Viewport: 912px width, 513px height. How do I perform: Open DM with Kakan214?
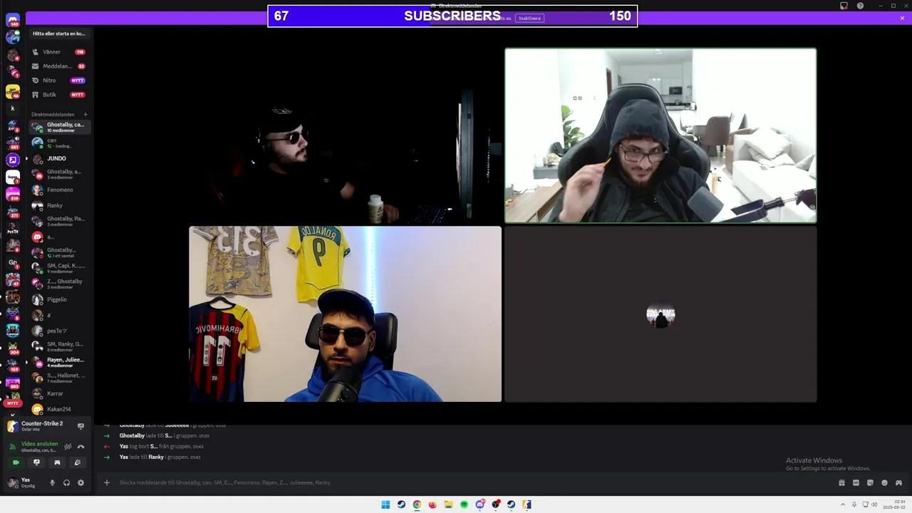59,409
